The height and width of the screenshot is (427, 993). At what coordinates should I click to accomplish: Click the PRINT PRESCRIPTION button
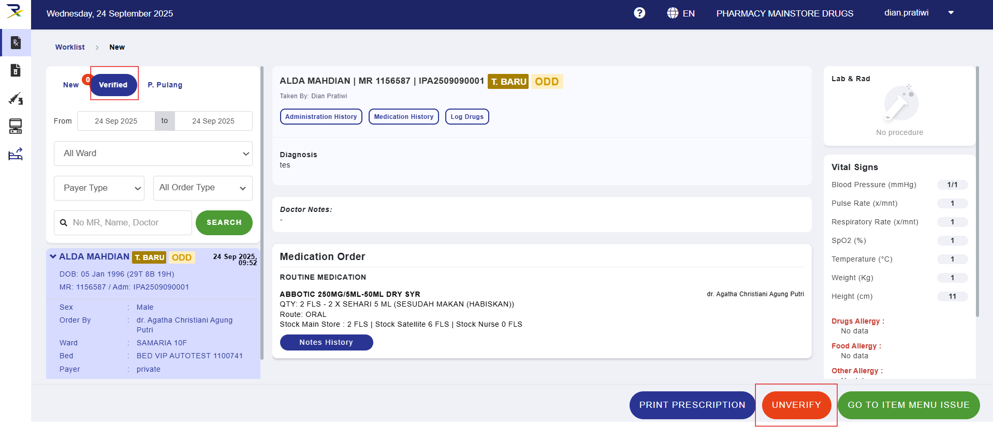[x=692, y=405]
